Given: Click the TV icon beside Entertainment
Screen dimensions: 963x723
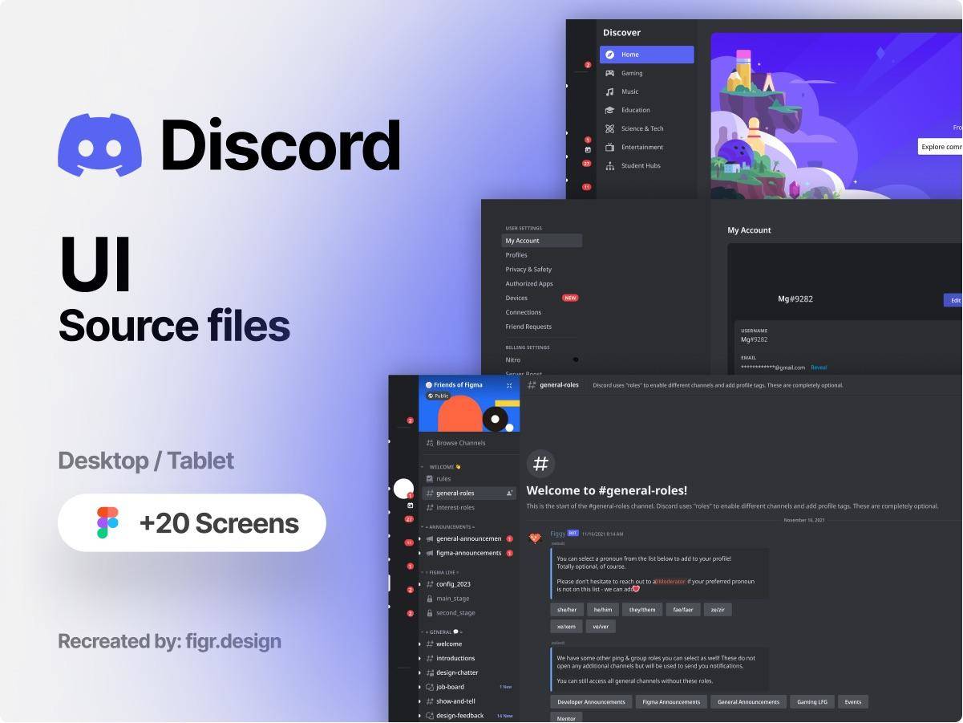Looking at the screenshot, I should [x=609, y=147].
